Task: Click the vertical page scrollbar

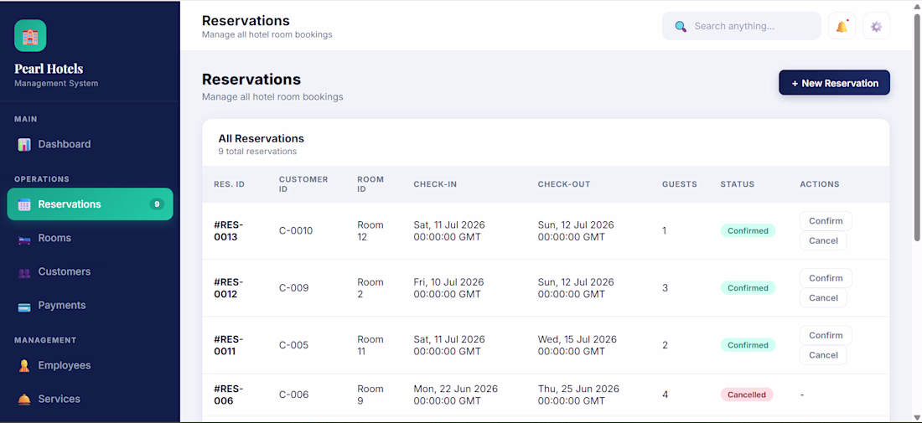Action: pyautogui.click(x=917, y=126)
